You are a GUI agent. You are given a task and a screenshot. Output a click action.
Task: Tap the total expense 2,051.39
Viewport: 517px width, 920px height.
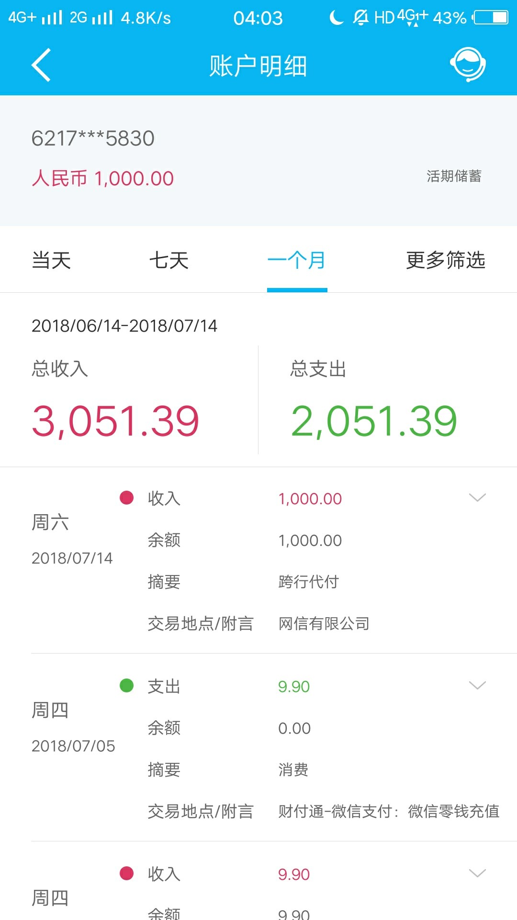[x=374, y=421]
